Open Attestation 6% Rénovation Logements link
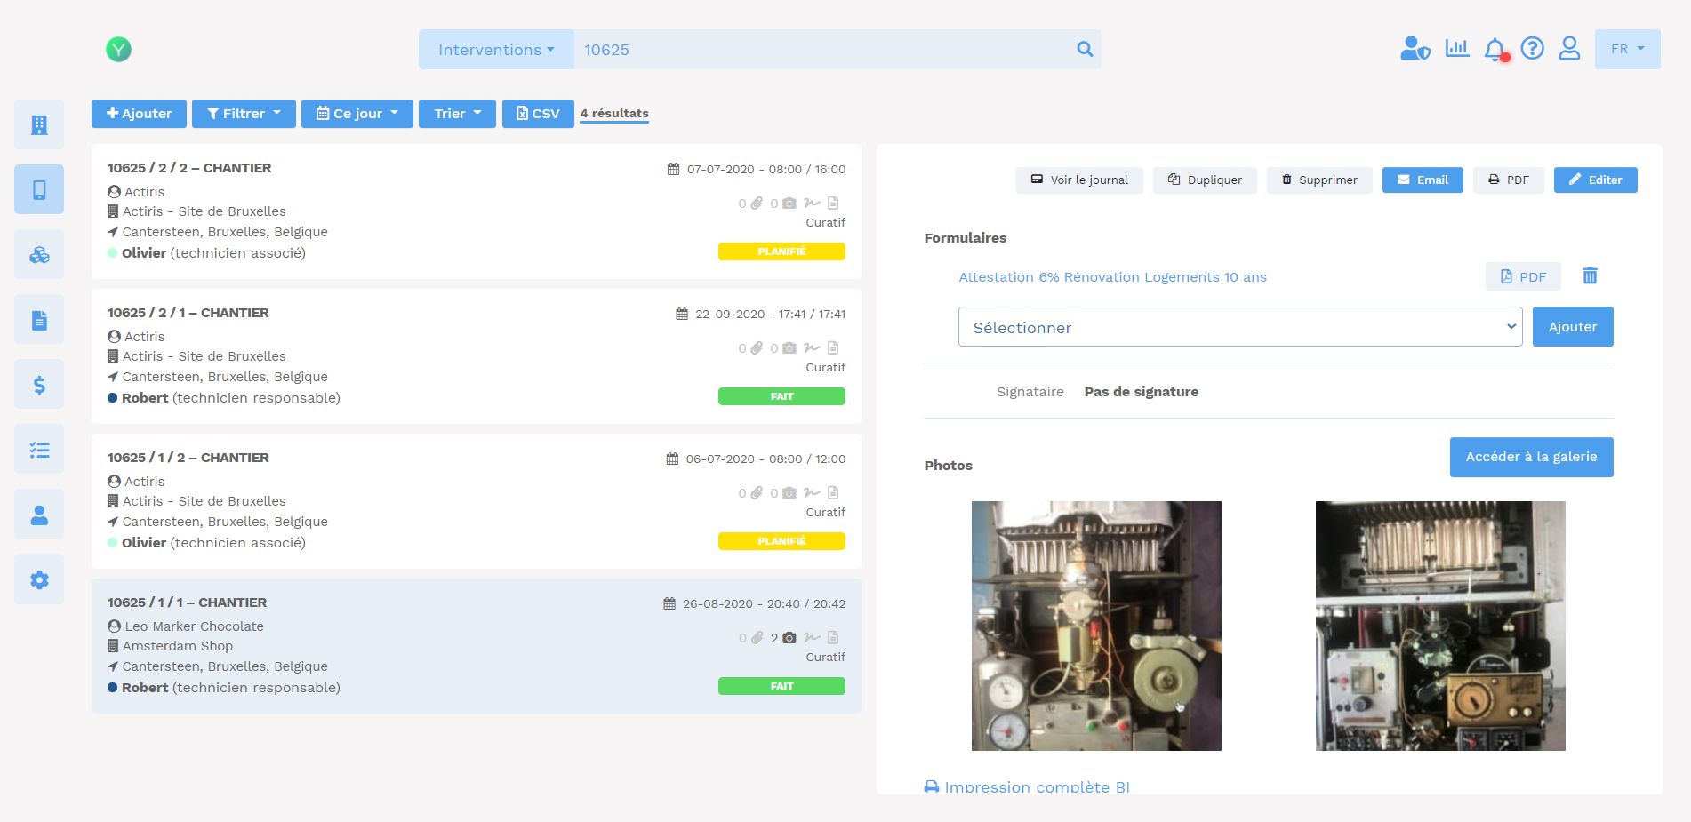 coord(1112,277)
